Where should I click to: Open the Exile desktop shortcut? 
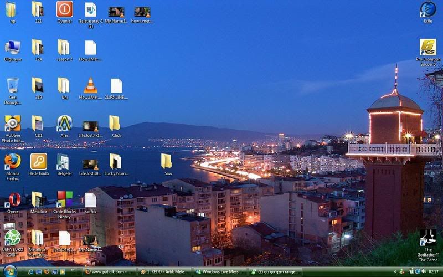click(x=427, y=9)
